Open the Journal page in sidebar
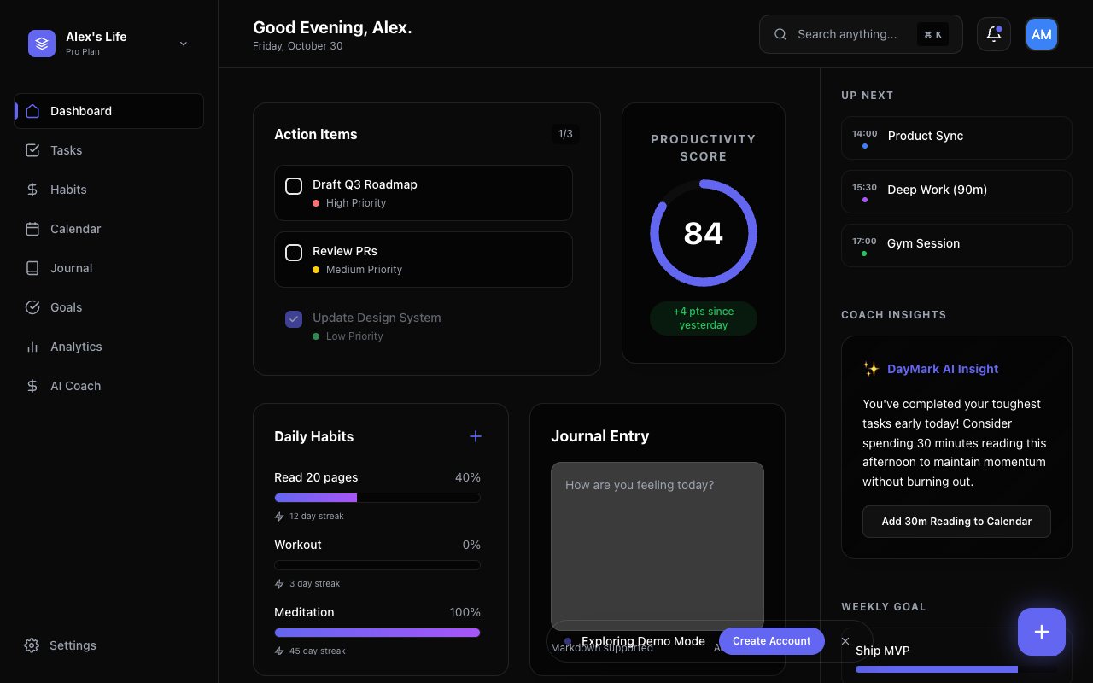The image size is (1093, 683). pos(109,268)
